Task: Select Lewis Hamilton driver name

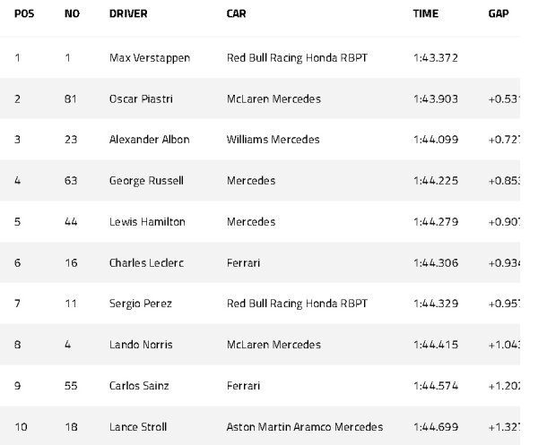Action: 147,222
